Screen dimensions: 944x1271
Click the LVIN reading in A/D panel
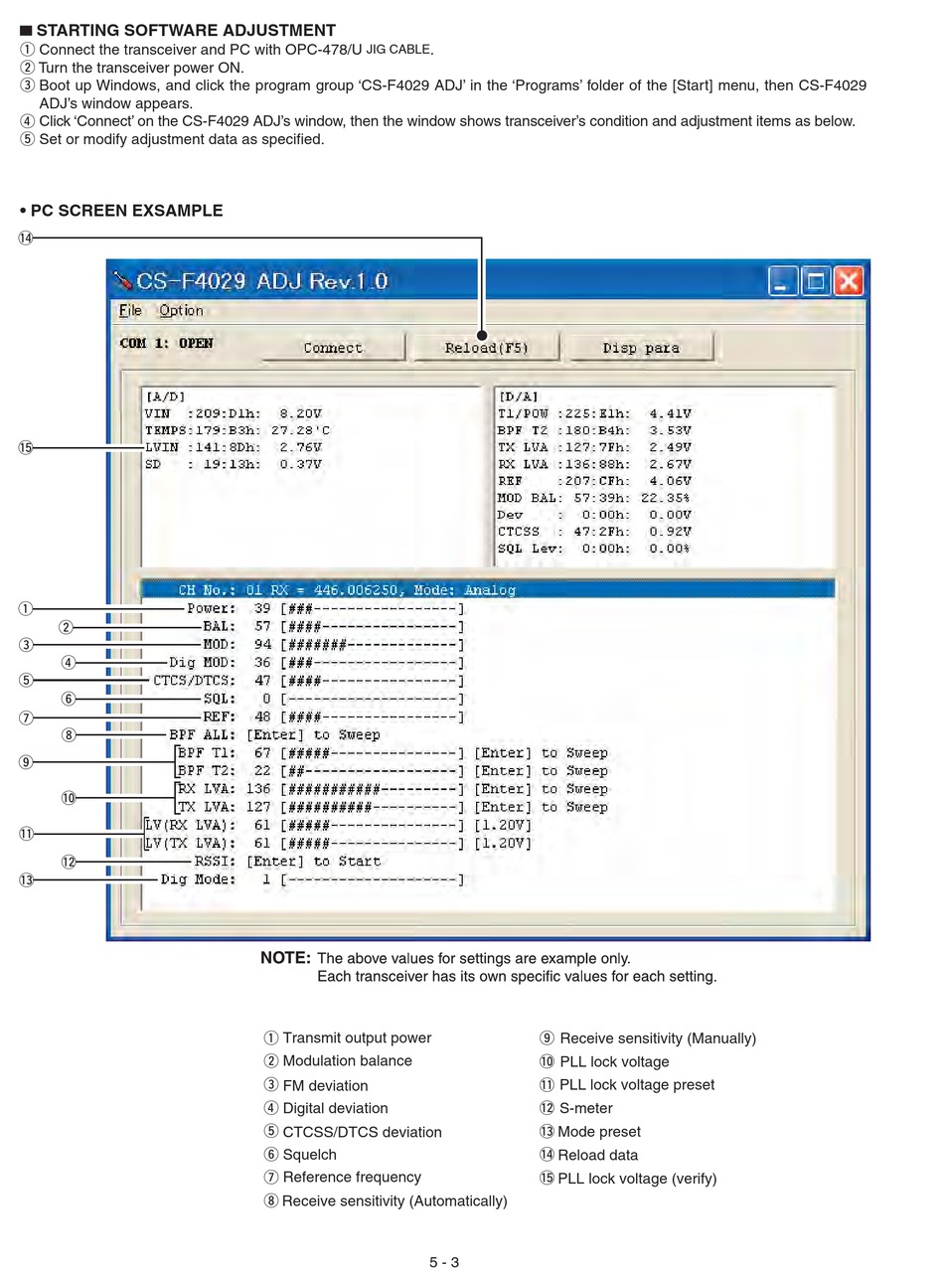[234, 447]
